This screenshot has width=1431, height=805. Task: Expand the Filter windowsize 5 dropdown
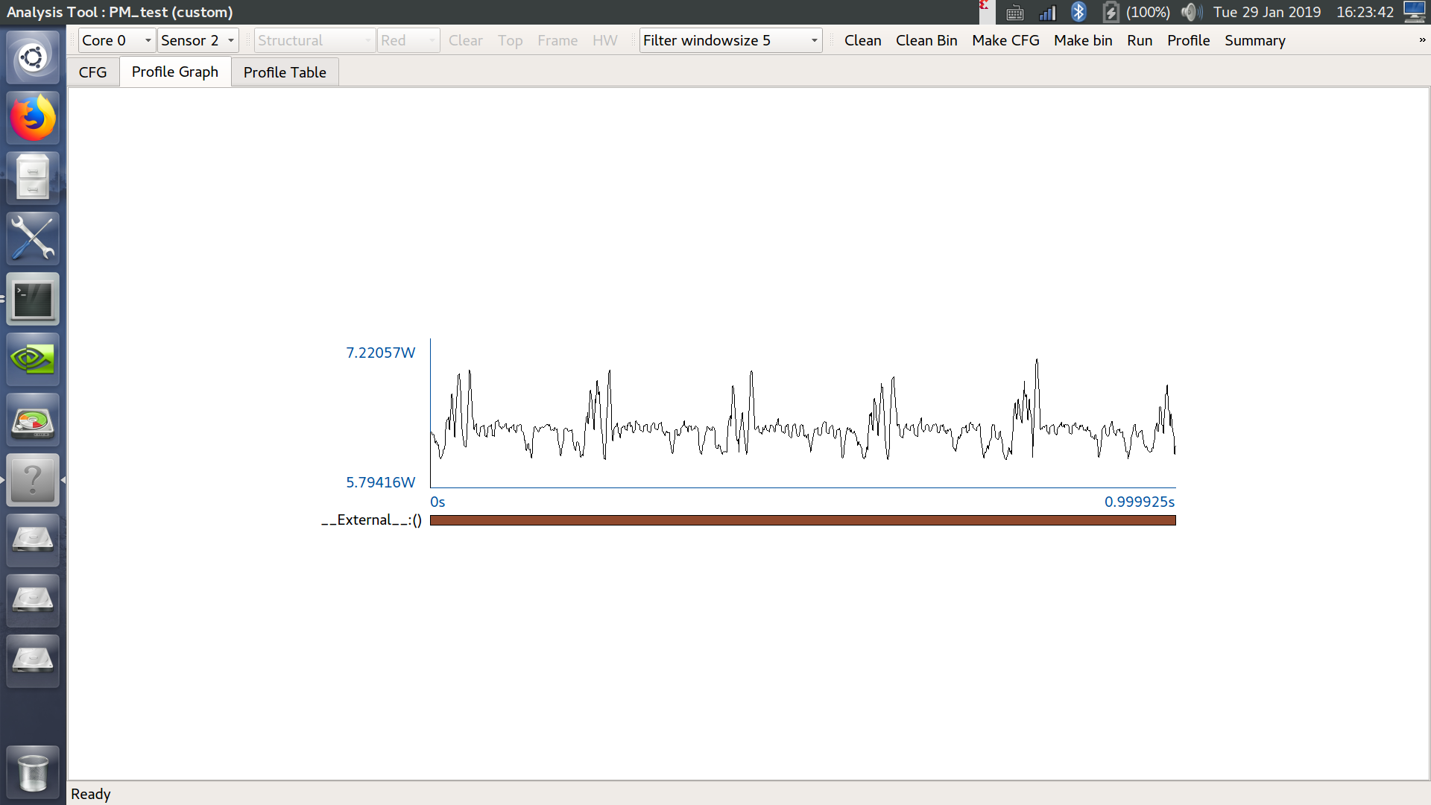coord(813,40)
